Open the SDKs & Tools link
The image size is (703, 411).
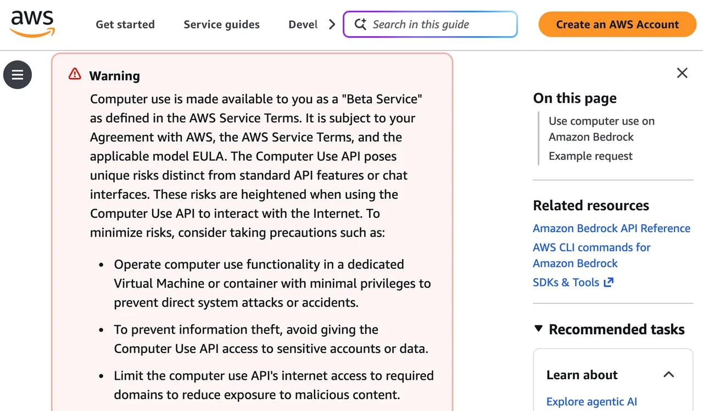(566, 283)
